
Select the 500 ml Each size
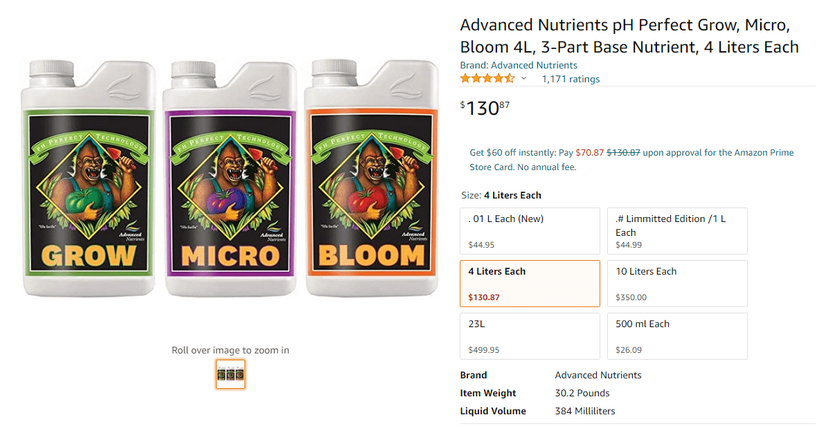click(677, 336)
